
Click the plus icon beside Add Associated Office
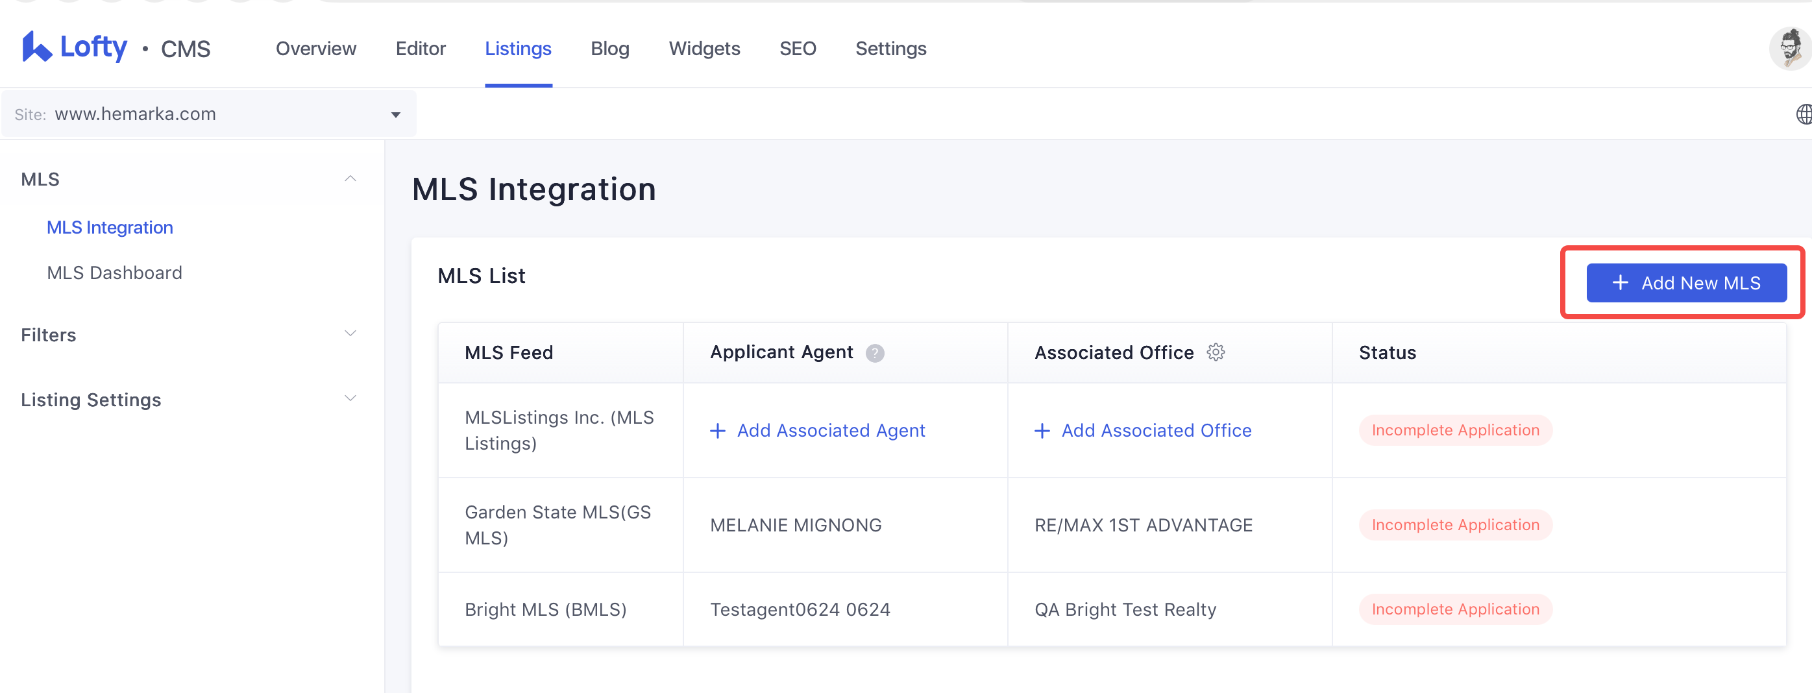(x=1042, y=431)
